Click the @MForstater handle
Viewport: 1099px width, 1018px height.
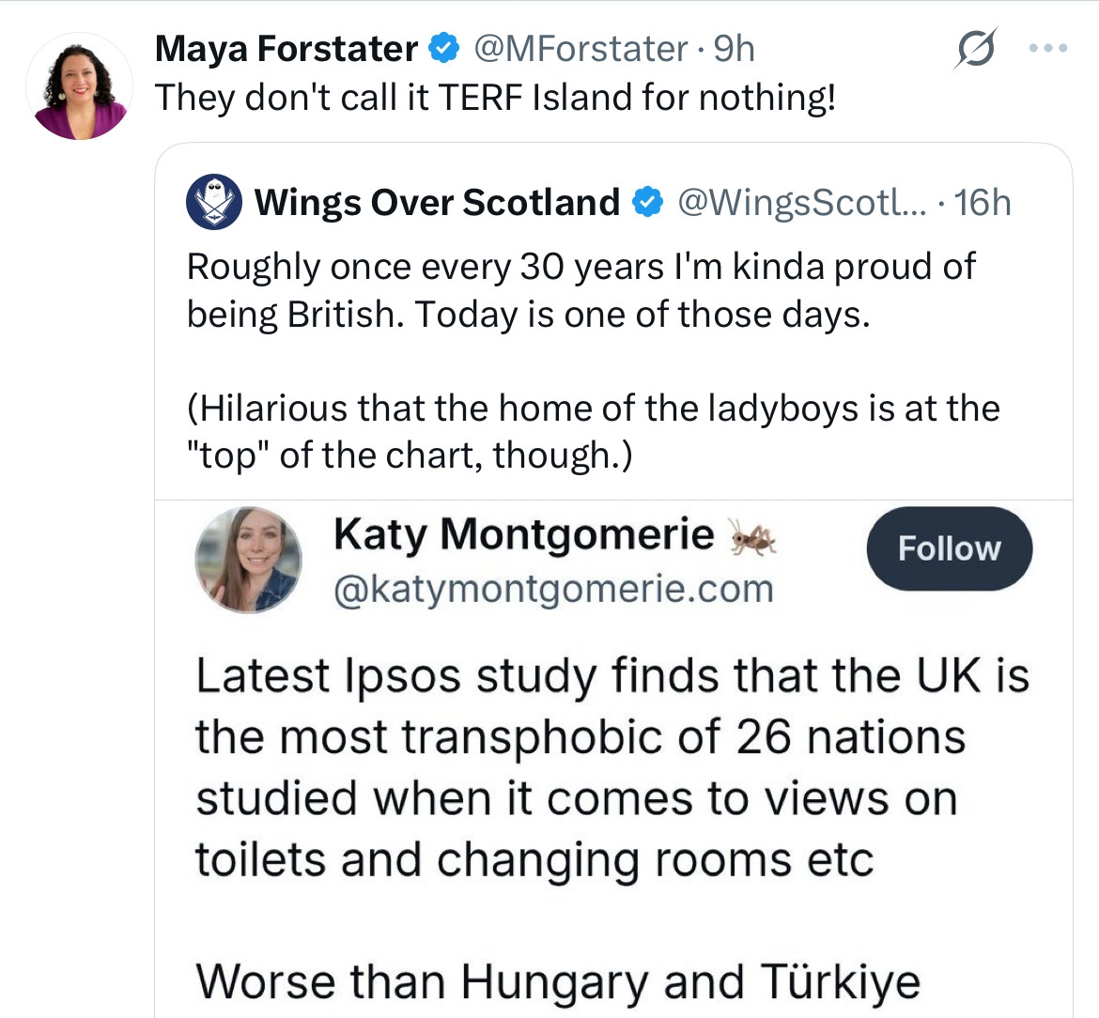pyautogui.click(x=580, y=49)
